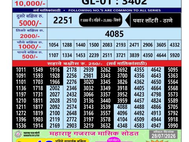Click the 500/- fifth prize amount
Image resolution: width=189 pixels, height=142 pixels.
[30, 57]
